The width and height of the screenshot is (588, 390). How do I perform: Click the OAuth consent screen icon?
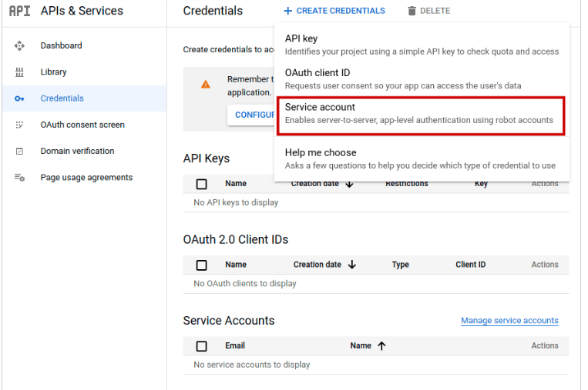pos(19,125)
